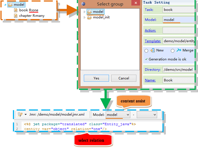198x148 pixels.
Task: Expand the model_init node in dialog
Action: [x=85, y=17]
